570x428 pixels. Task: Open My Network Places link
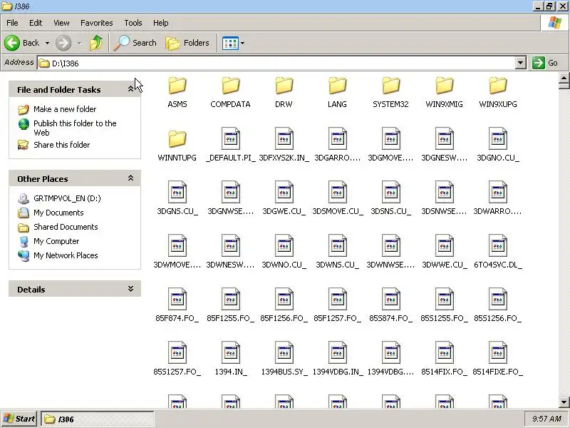point(66,255)
